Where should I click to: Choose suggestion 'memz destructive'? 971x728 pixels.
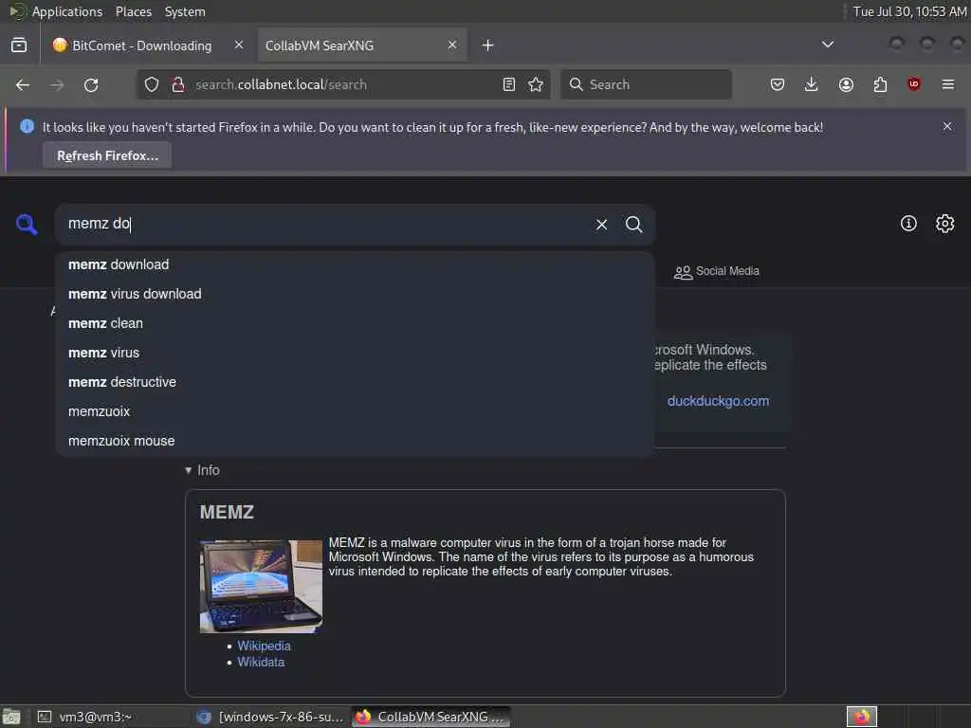pyautogui.click(x=355, y=382)
